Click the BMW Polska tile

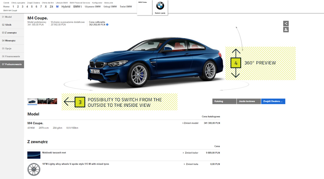pyautogui.click(x=145, y=7)
